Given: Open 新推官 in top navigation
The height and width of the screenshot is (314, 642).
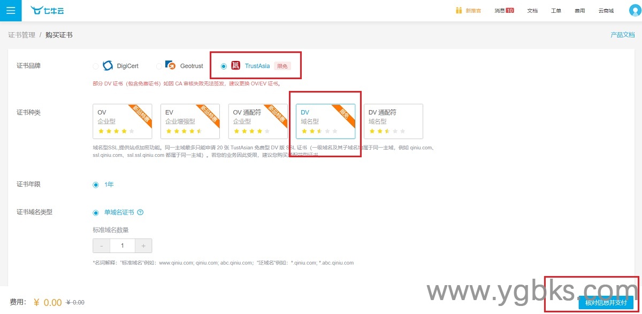Looking at the screenshot, I should [x=473, y=11].
